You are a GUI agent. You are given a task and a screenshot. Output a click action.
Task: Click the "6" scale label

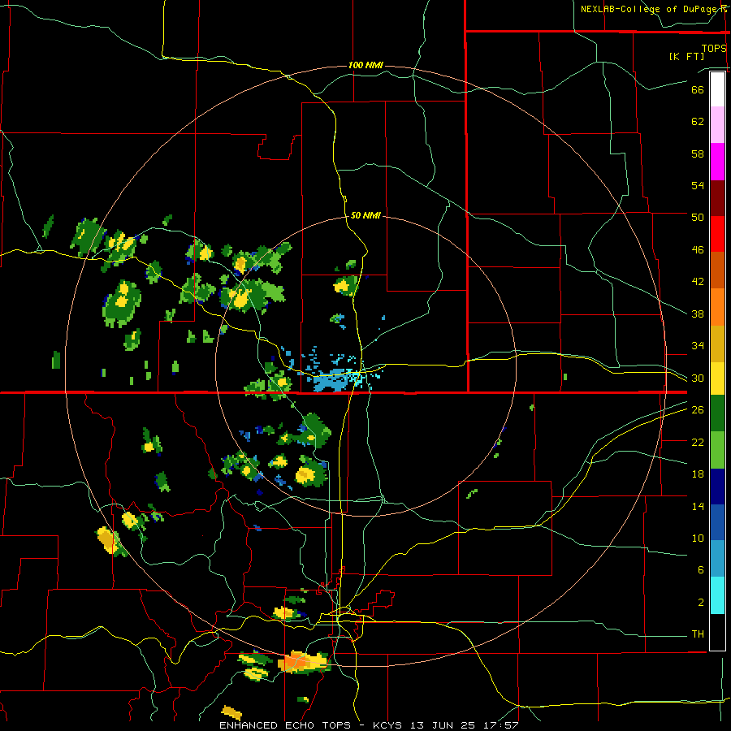point(701,570)
